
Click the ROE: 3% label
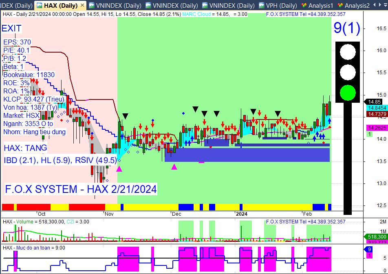point(16,83)
